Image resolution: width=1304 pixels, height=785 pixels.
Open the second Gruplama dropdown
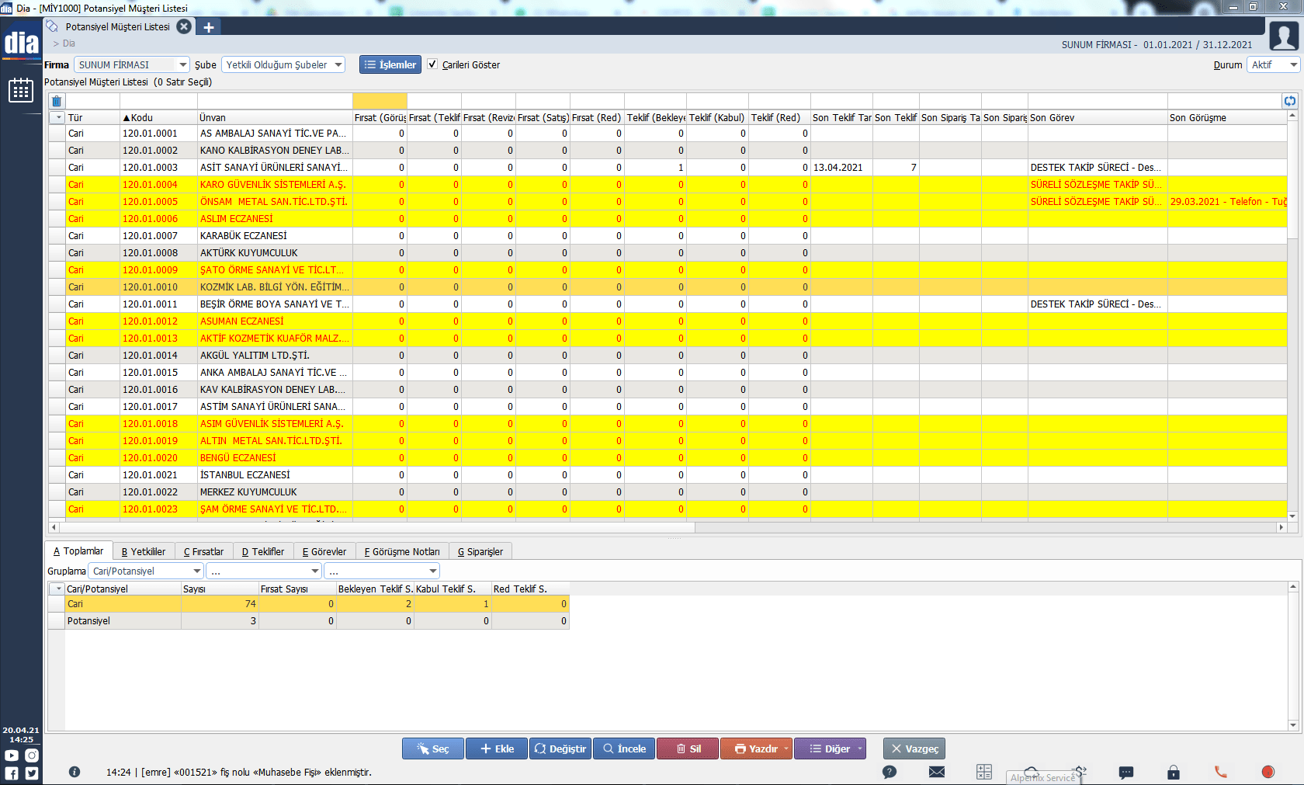(264, 571)
